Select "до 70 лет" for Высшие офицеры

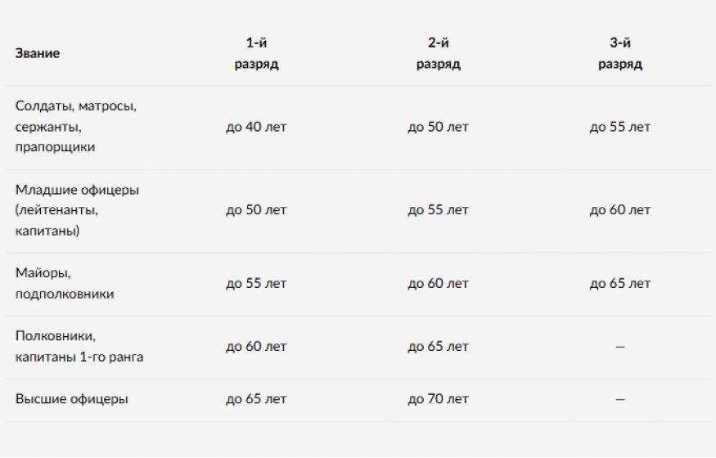(x=438, y=399)
